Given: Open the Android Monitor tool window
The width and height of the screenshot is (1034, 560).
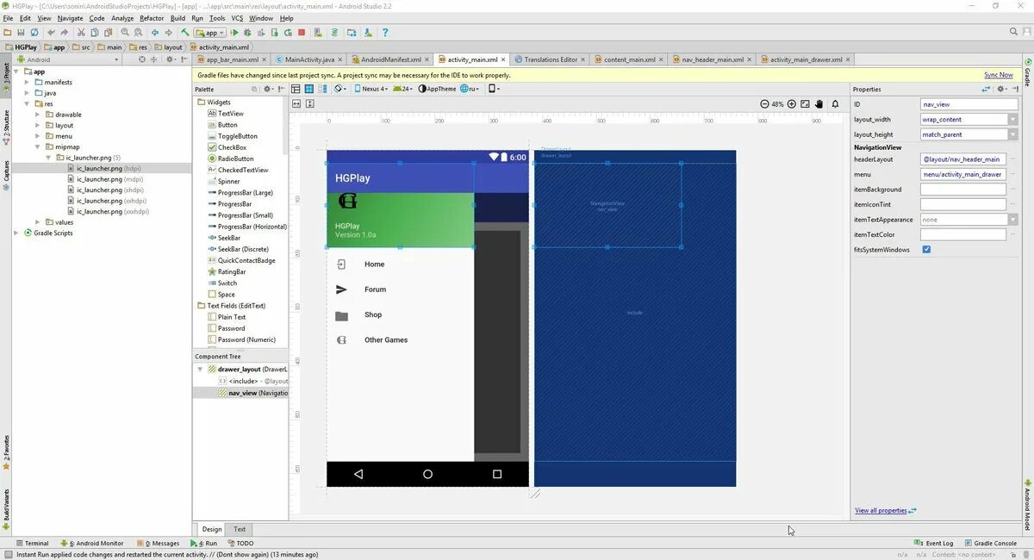Looking at the screenshot, I should coord(92,543).
